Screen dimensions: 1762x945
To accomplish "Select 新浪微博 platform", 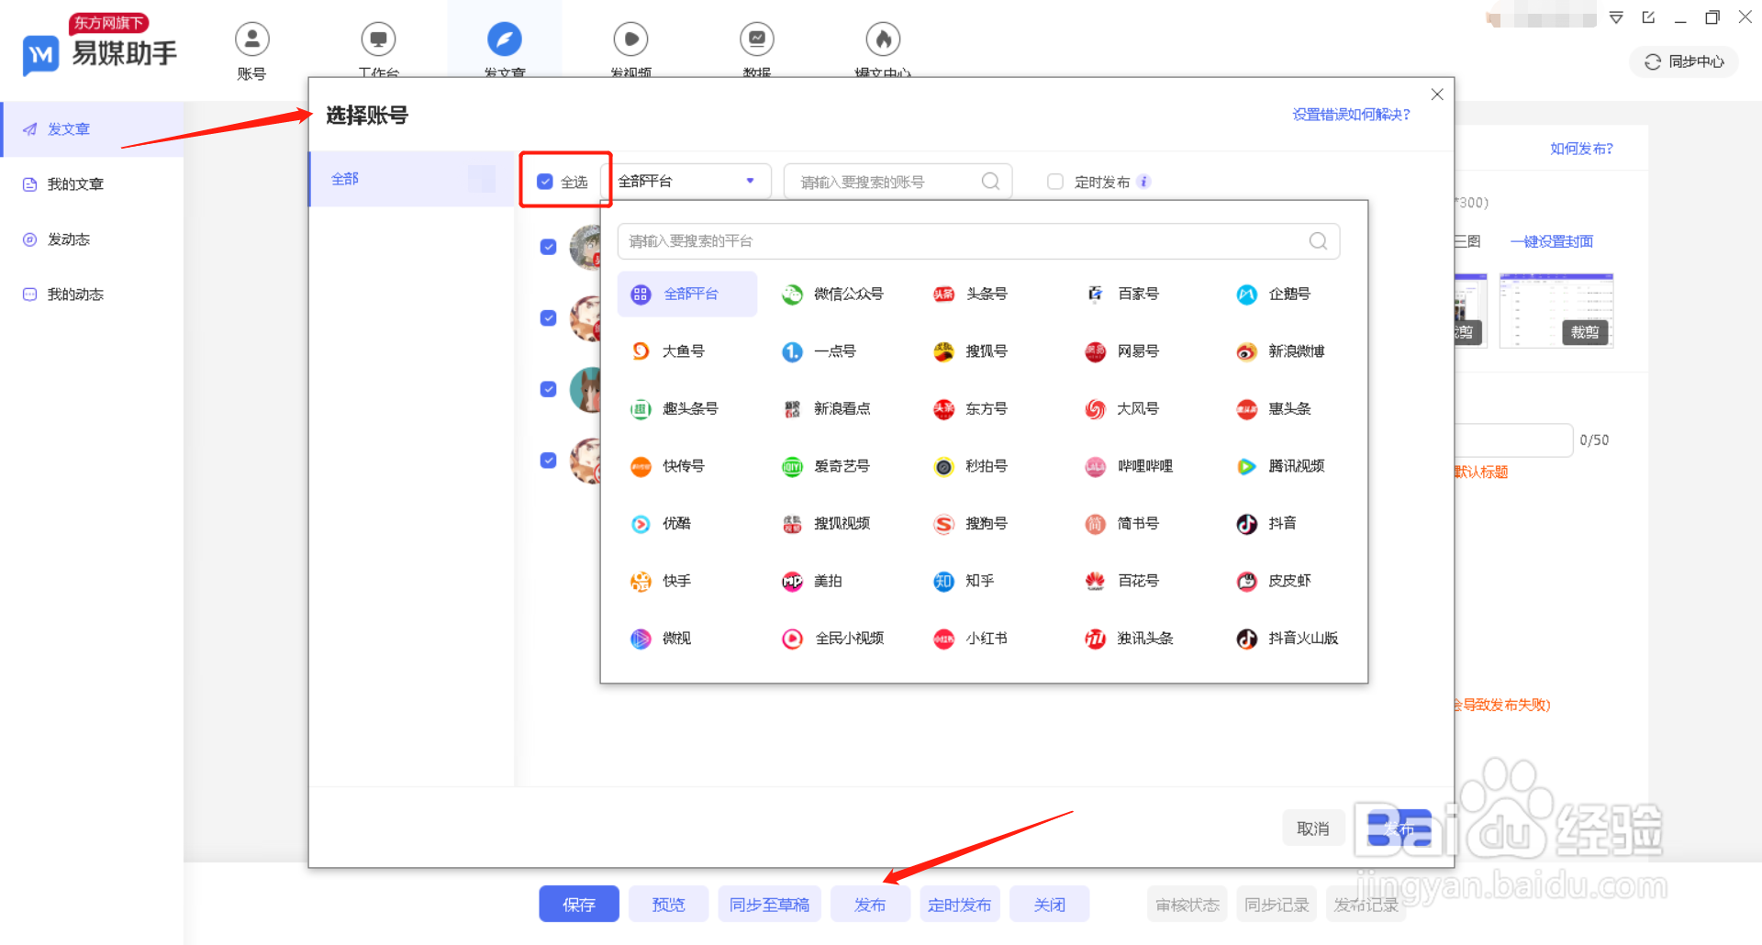I will point(1280,351).
